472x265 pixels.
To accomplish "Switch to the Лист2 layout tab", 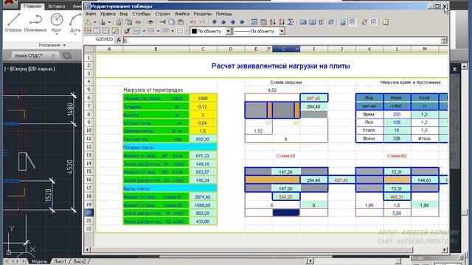I will click(80, 261).
